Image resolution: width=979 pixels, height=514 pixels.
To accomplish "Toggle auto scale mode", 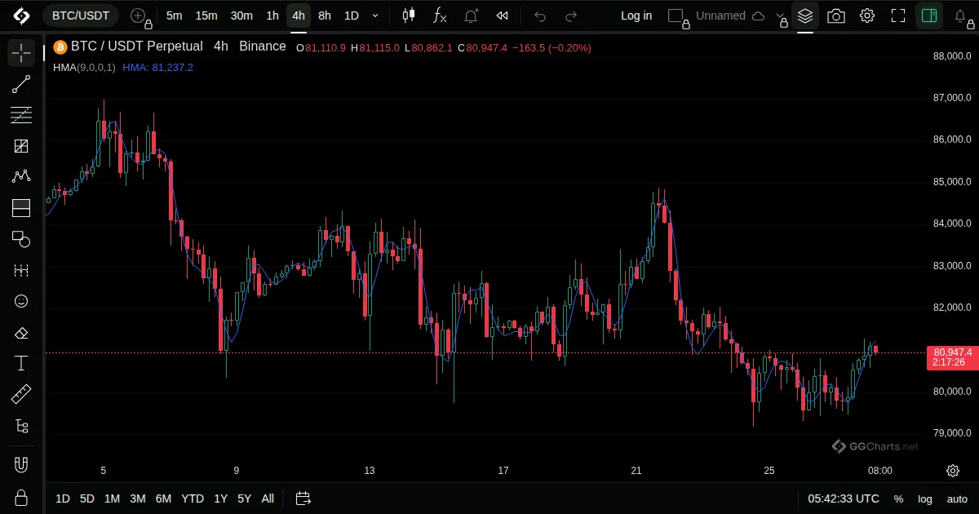I will (957, 498).
